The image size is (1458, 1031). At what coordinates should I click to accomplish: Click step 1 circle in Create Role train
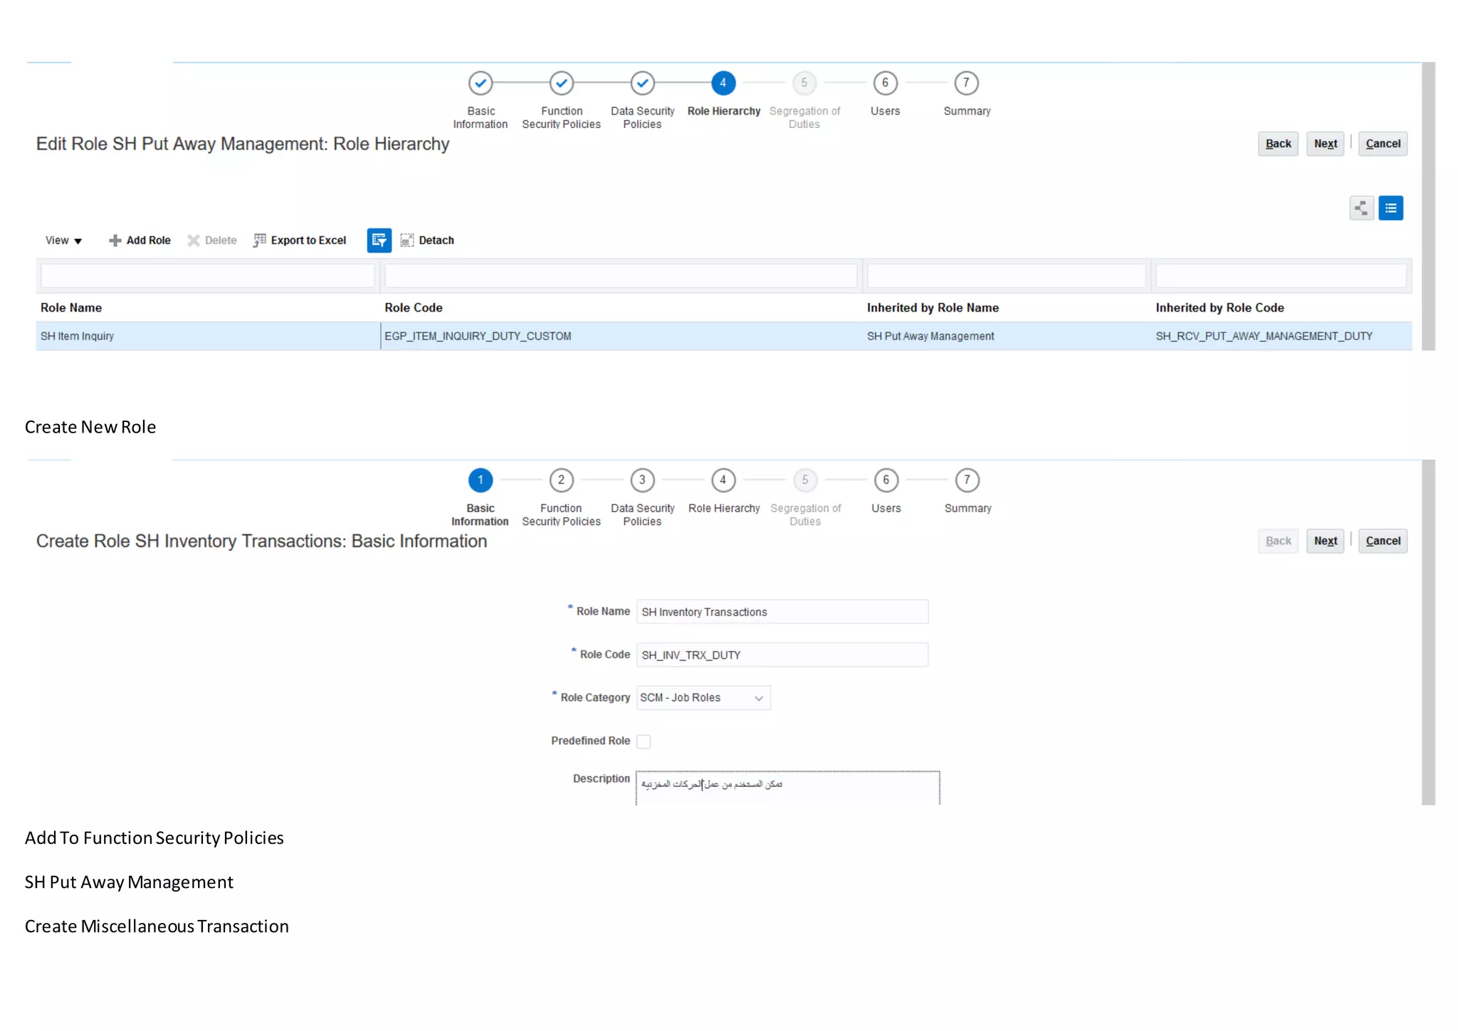pyautogui.click(x=481, y=480)
